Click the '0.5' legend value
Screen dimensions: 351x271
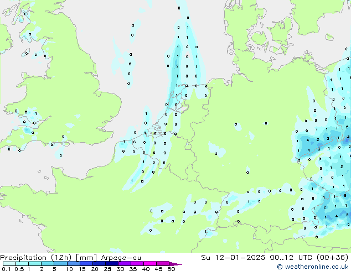pos(19,269)
